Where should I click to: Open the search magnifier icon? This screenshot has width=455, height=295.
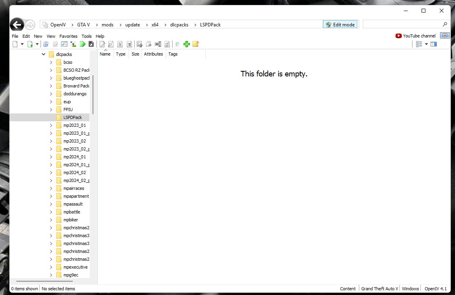(445, 24)
